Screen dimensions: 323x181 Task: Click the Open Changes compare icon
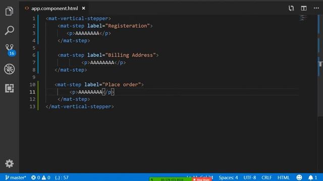[x=291, y=8]
